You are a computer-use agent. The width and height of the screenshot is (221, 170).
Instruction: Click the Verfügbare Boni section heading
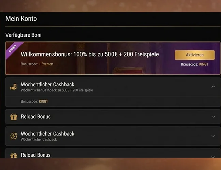coord(24,35)
